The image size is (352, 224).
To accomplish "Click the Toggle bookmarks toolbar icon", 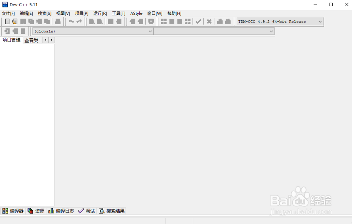I will click(15, 31).
